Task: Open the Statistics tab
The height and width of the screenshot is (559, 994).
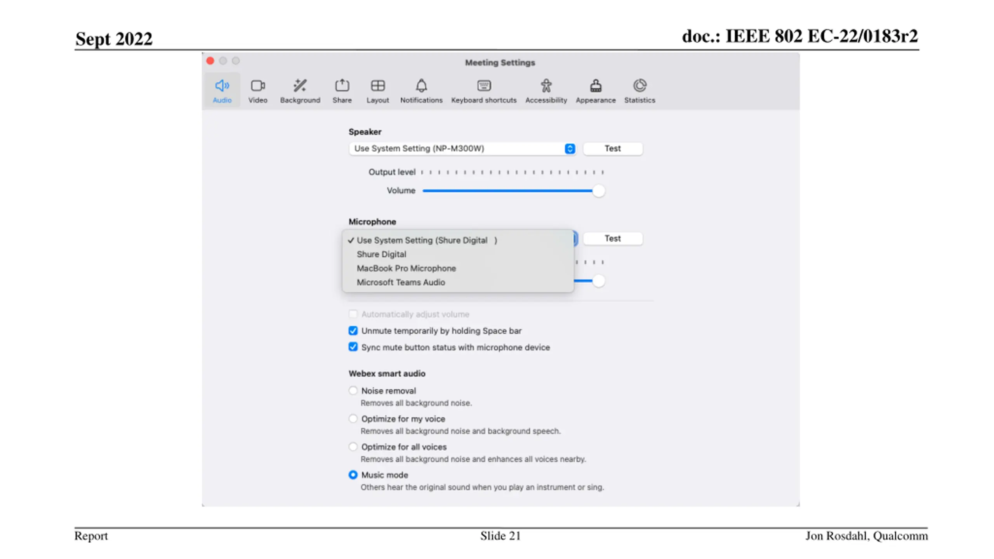Action: 639,91
